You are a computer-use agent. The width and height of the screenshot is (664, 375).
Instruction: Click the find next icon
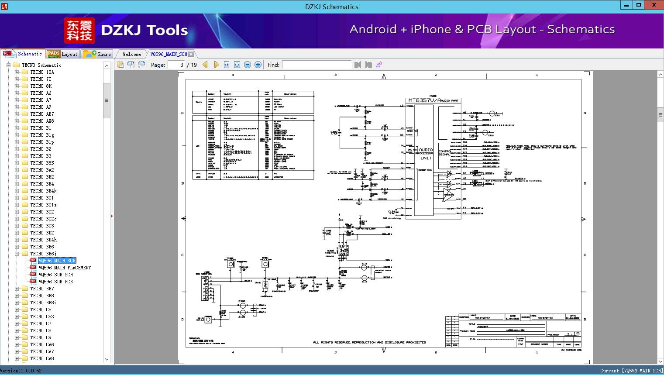pyautogui.click(x=368, y=65)
